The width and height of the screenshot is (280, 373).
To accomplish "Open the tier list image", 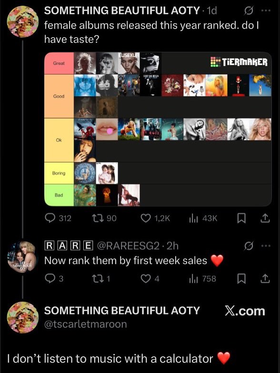I will coord(158,129).
